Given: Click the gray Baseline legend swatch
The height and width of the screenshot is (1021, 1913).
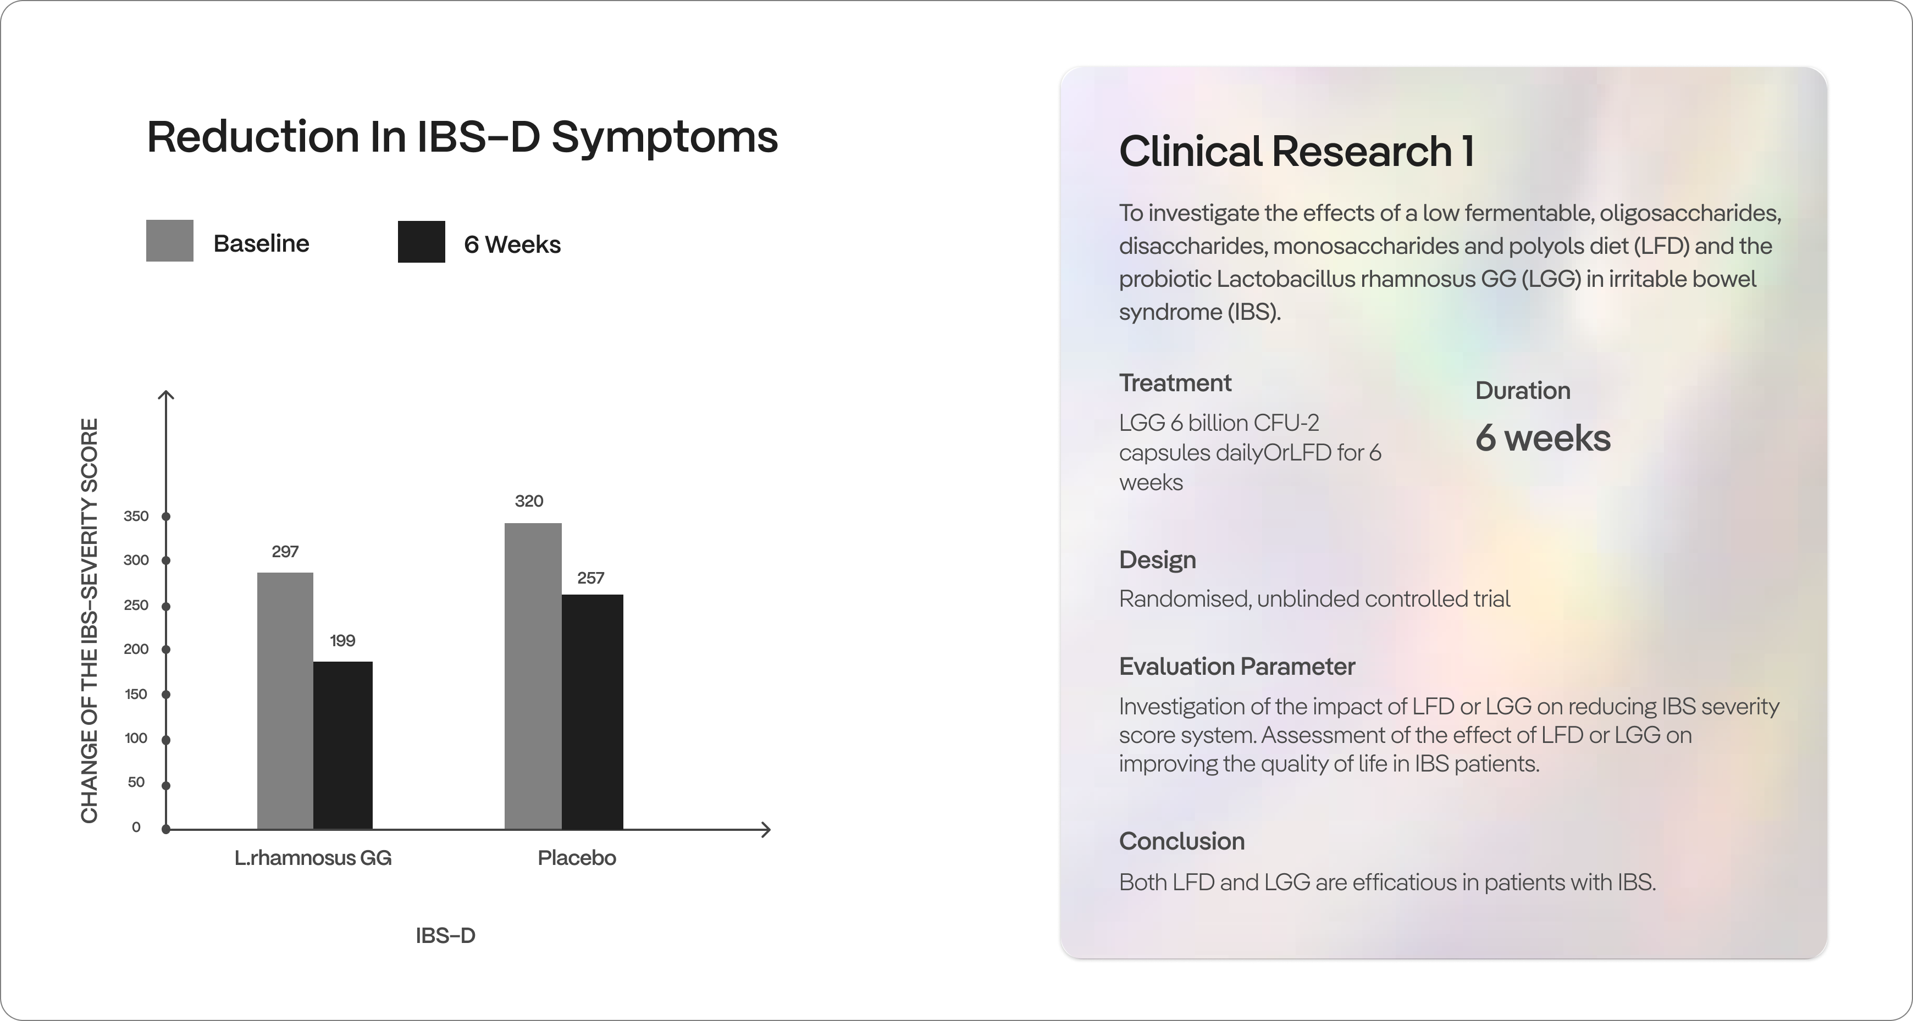Looking at the screenshot, I should click(x=169, y=241).
